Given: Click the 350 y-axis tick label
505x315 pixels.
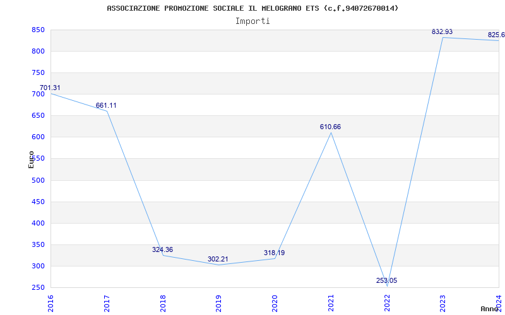Looking at the screenshot, I should 38,245.
